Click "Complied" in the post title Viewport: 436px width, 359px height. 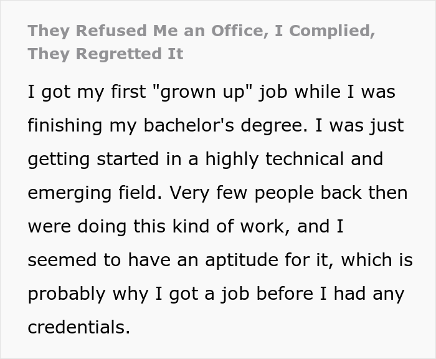click(x=329, y=31)
